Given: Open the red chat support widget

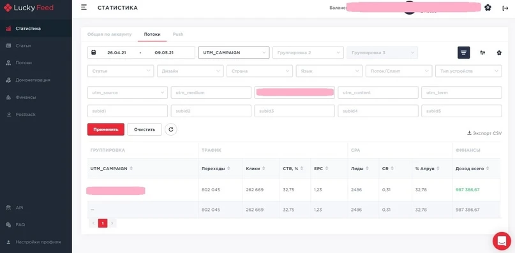Looking at the screenshot, I should pyautogui.click(x=502, y=241).
